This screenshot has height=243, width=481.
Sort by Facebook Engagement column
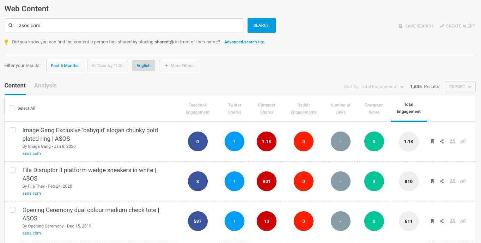(198, 109)
